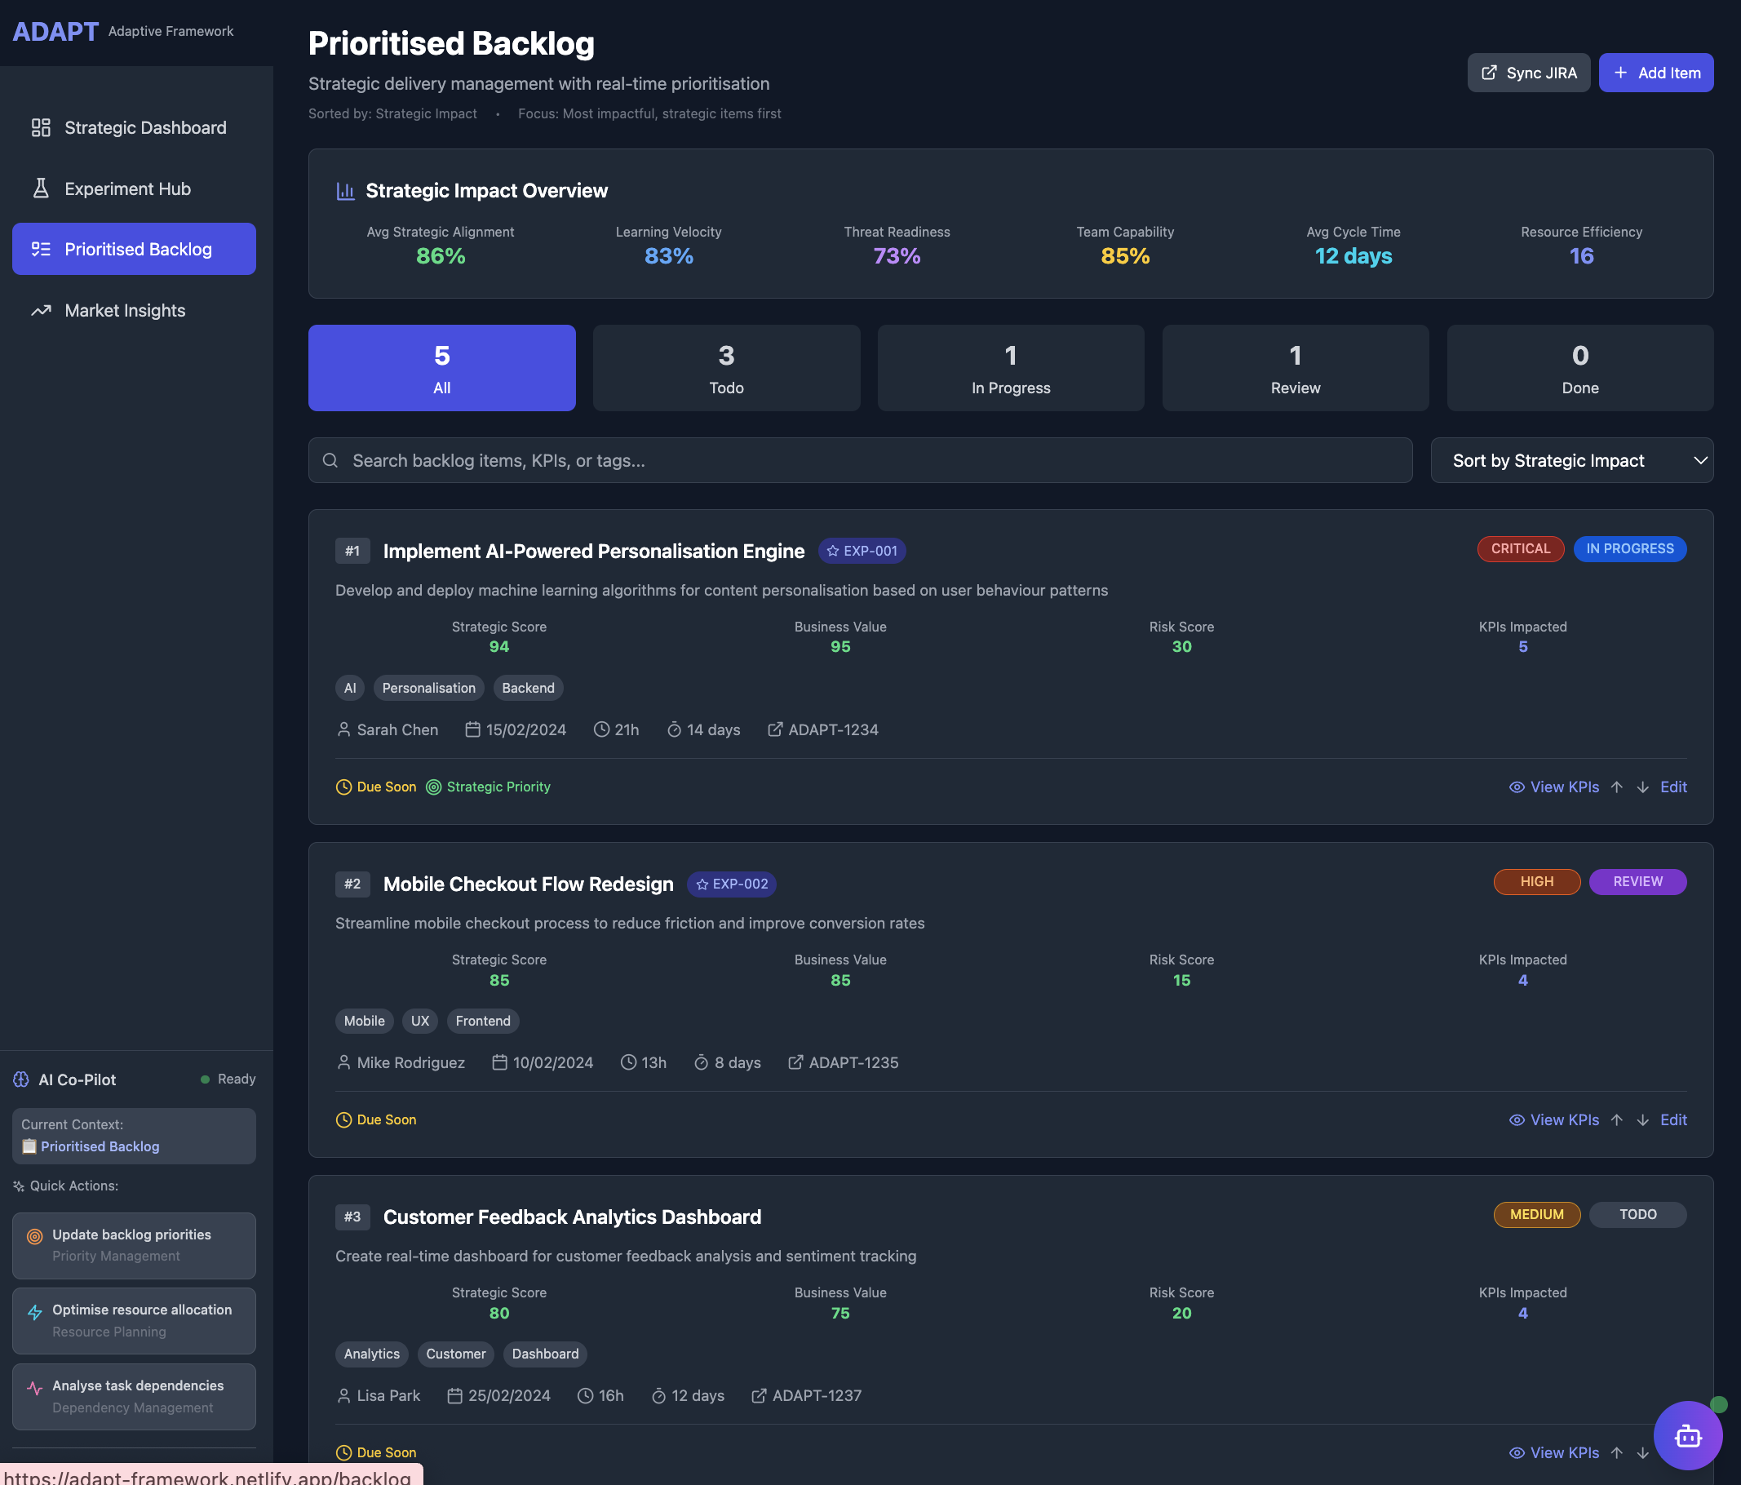Image resolution: width=1741 pixels, height=1485 pixels.
Task: Click the search backlog items field
Action: coord(860,459)
